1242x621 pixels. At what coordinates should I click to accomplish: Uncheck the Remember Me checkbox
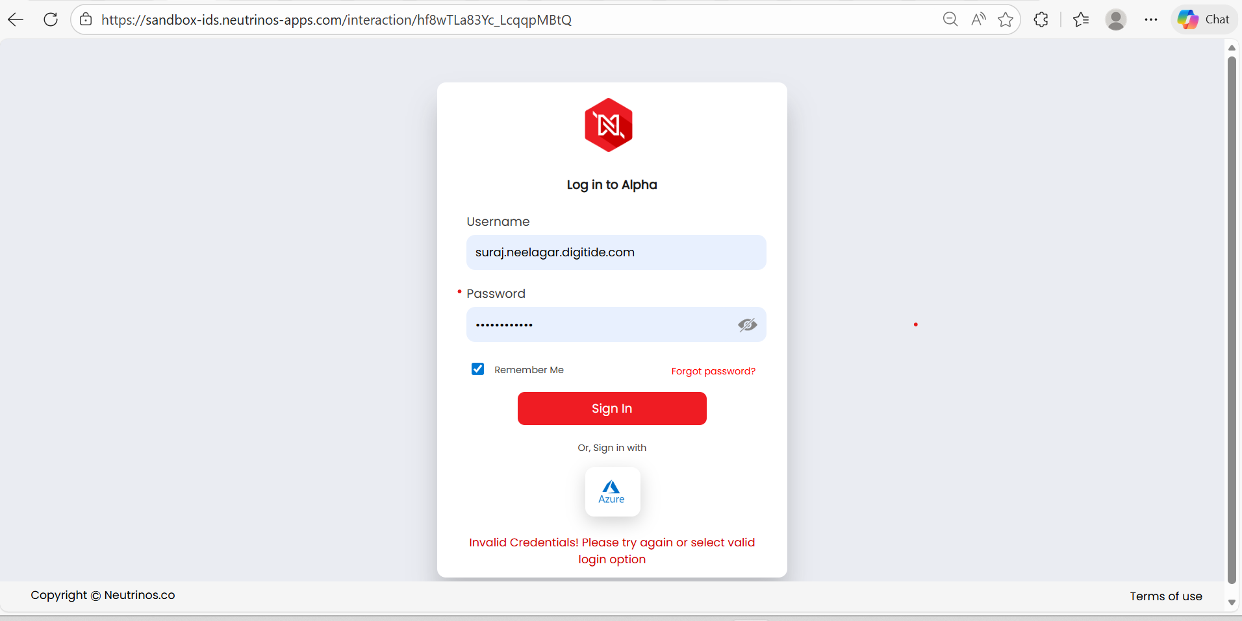pos(478,369)
